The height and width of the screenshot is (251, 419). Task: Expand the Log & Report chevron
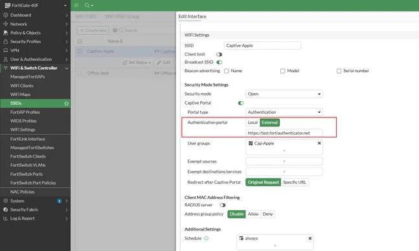pyautogui.click(x=67, y=218)
